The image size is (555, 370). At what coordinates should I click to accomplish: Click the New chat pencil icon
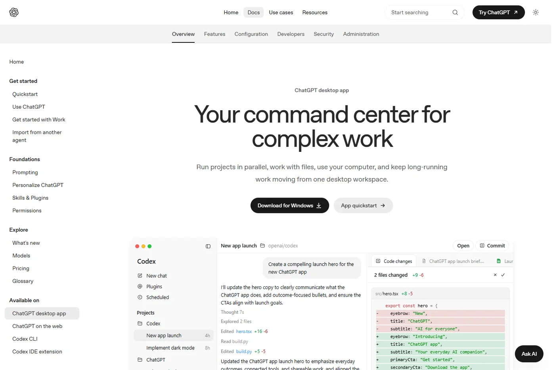[140, 276]
